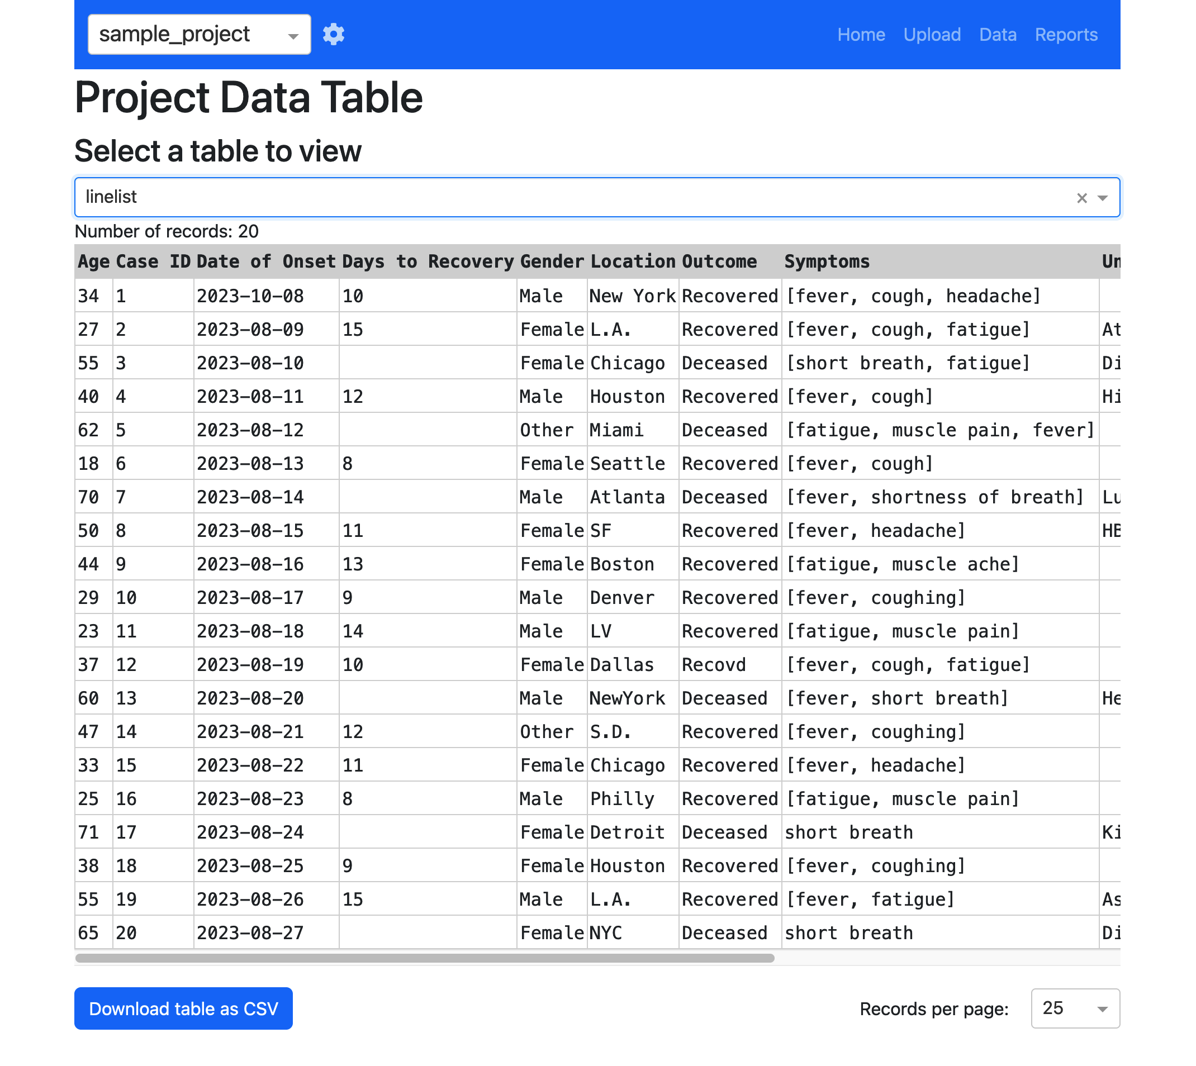Sort by the Age column header
Screen dimensions: 1196x1066
point(94,261)
